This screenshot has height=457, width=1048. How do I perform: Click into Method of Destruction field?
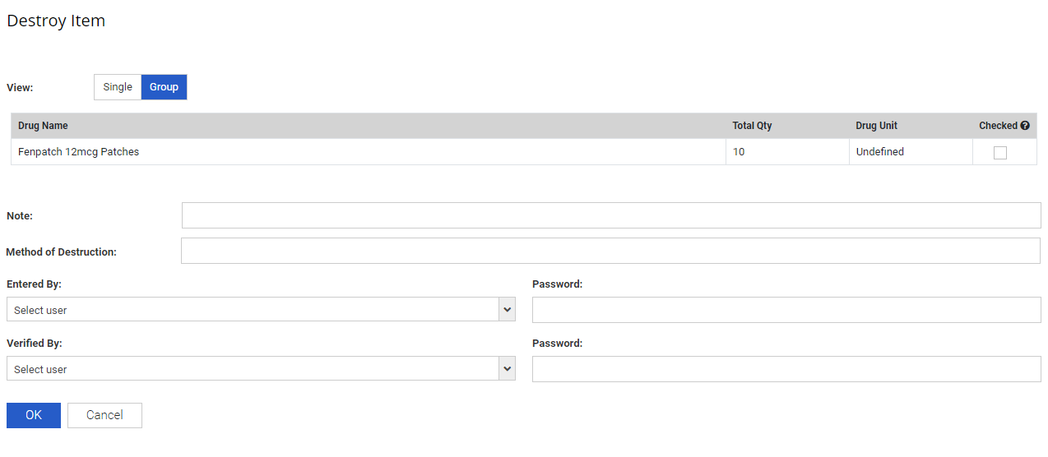coord(610,252)
